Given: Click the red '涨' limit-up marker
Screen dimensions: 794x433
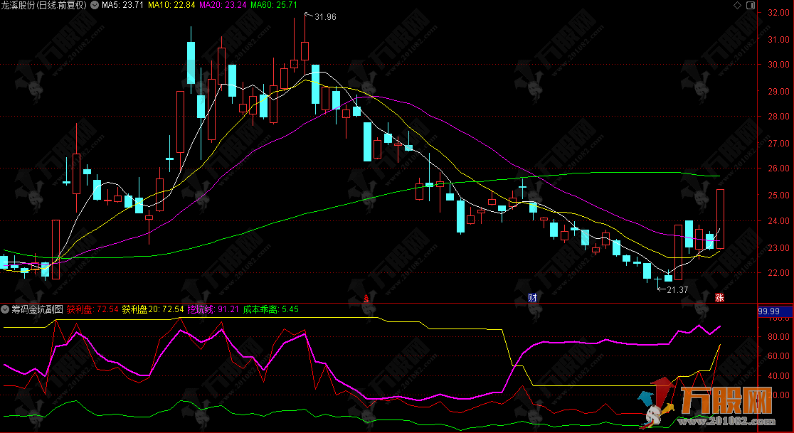Looking at the screenshot, I should pyautogui.click(x=719, y=296).
